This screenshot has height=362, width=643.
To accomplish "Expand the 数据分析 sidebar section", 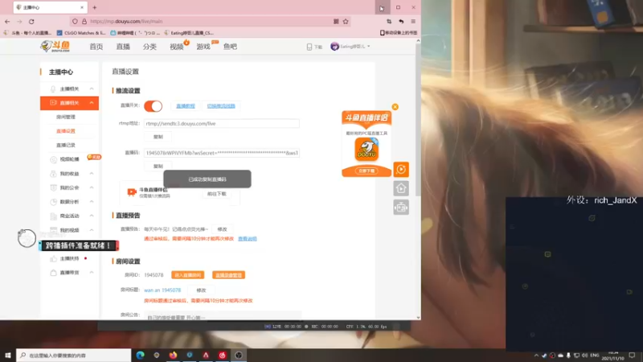I will click(92, 202).
